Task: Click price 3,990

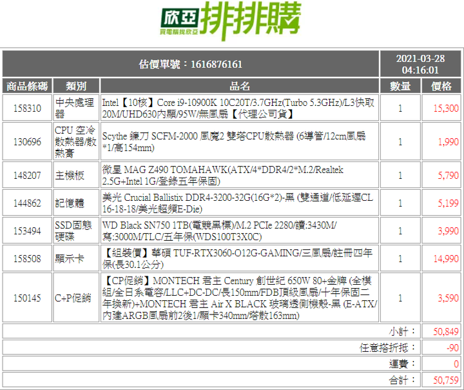Action: (449, 231)
